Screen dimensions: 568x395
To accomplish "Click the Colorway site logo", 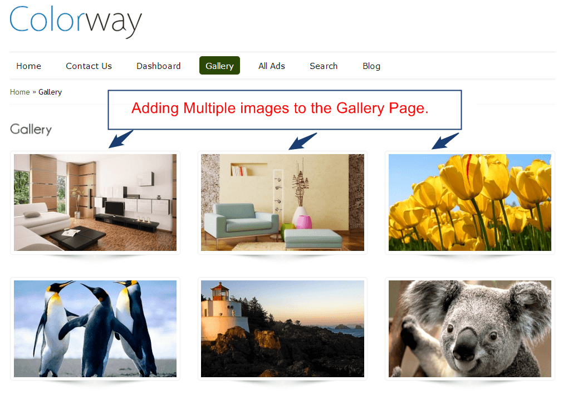I will tap(76, 21).
